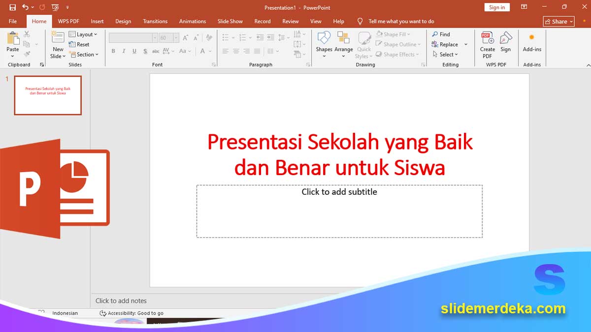This screenshot has width=591, height=332.
Task: Click Find in Editing group
Action: [x=441, y=34]
